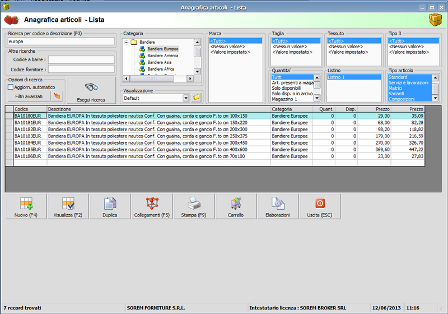
Task: Click the Uscita (ESC) exit button
Action: click(320, 206)
